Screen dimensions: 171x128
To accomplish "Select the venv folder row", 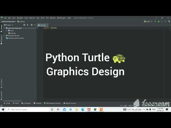I will click(11, 31).
